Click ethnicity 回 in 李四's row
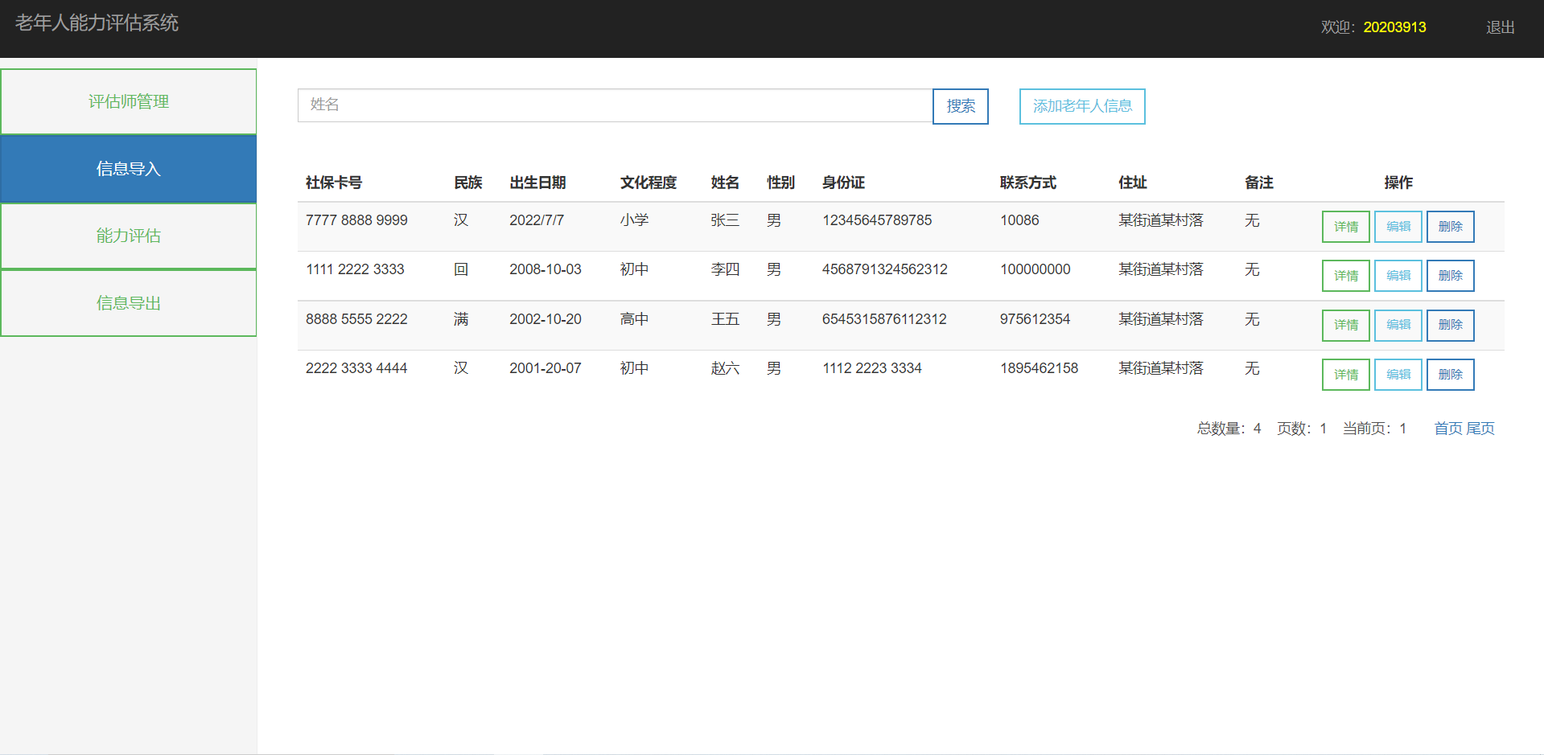Viewport: 1544px width, 755px height. click(461, 269)
